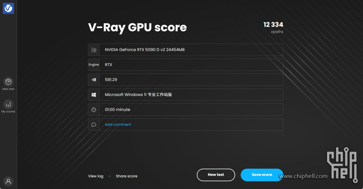Image resolution: width=363 pixels, height=189 pixels.
Task: Click the 12 334 vpaths score value
Action: coord(273,25)
